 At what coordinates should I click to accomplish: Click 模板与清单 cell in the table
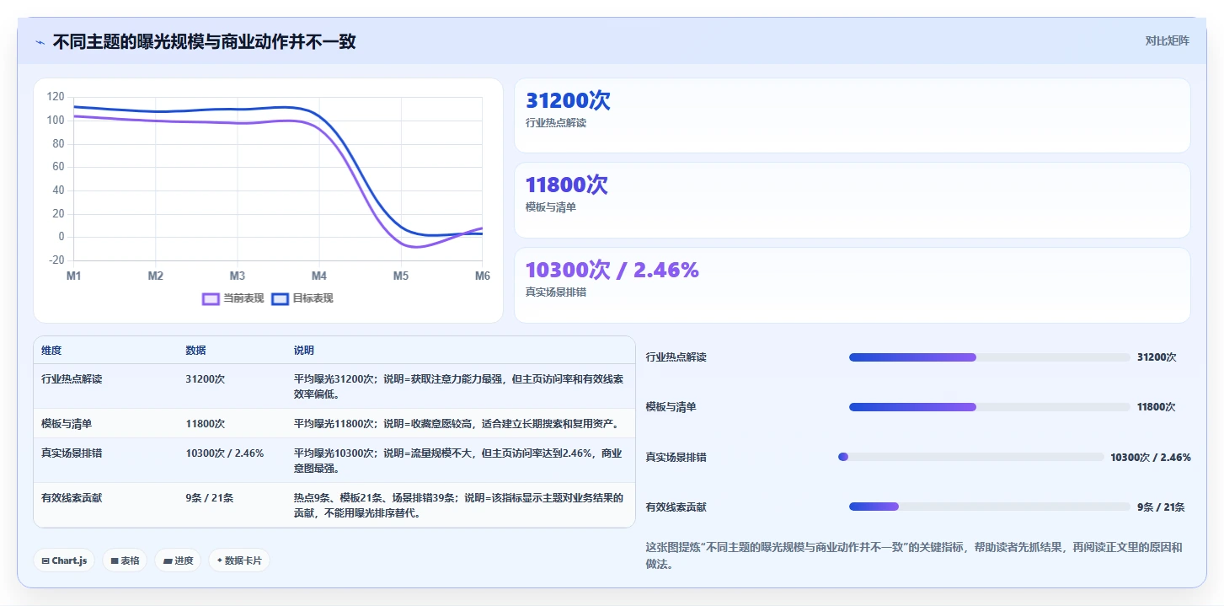point(67,424)
